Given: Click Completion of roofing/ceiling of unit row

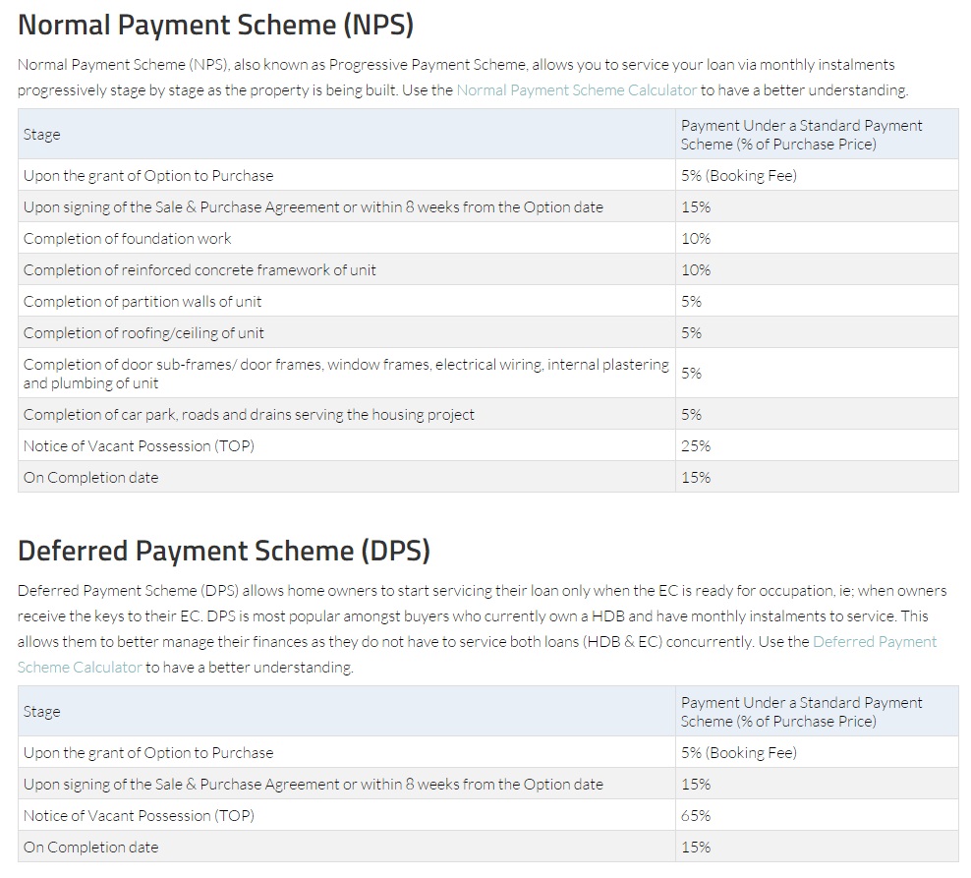Looking at the screenshot, I should [x=143, y=332].
